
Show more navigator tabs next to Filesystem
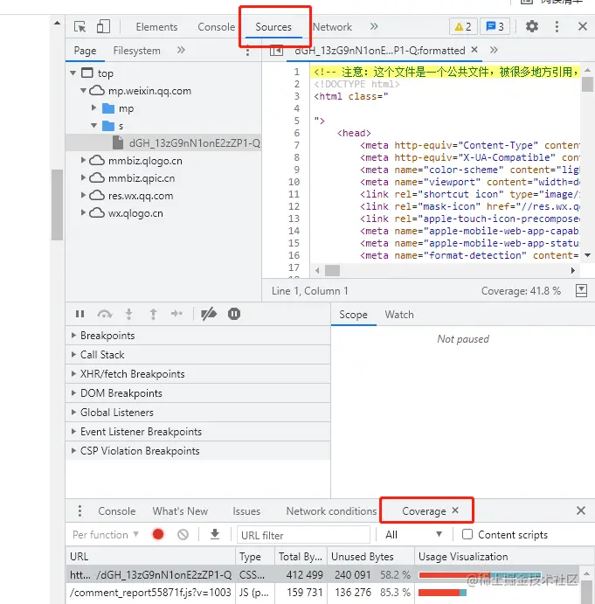click(x=181, y=50)
